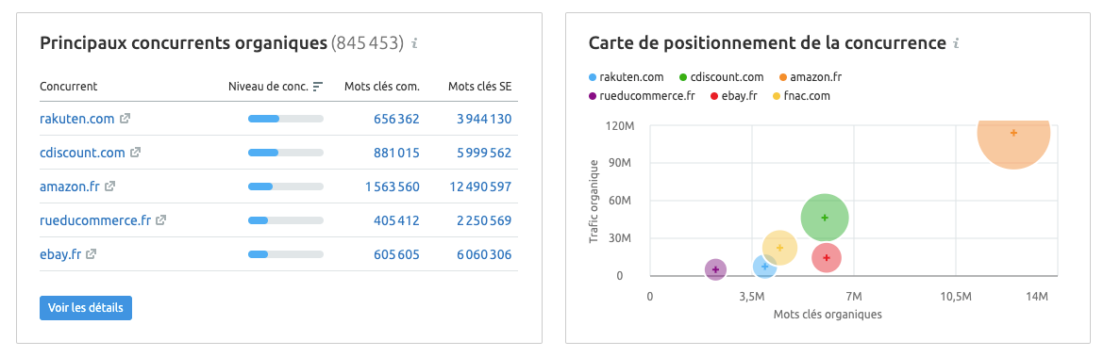Open external link icon next to ebay.fr

coord(91,253)
